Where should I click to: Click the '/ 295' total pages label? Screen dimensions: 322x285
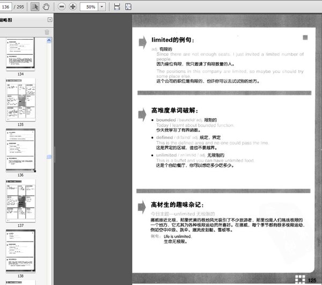[x=19, y=7]
